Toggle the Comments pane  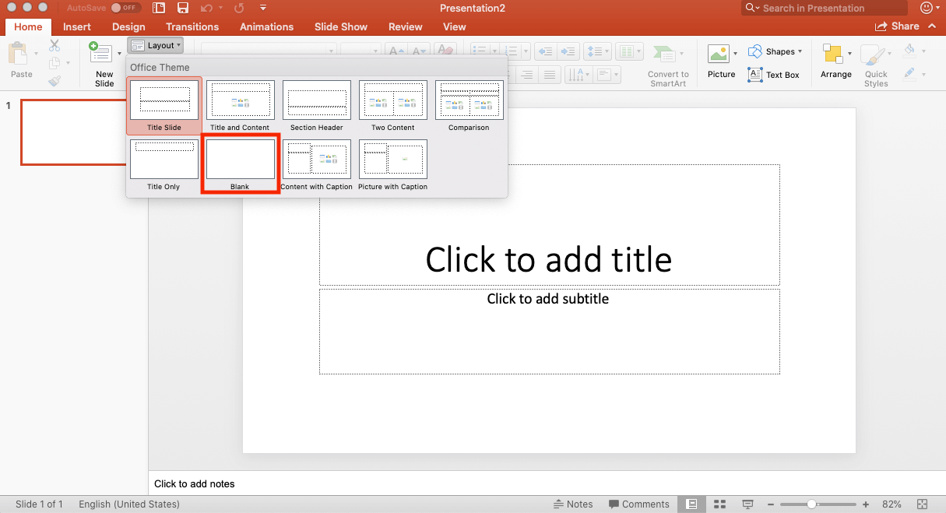click(638, 504)
